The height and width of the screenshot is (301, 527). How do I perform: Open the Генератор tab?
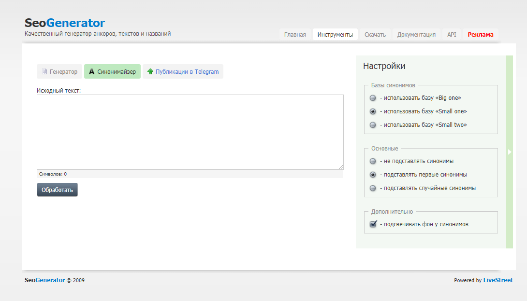[x=59, y=71]
